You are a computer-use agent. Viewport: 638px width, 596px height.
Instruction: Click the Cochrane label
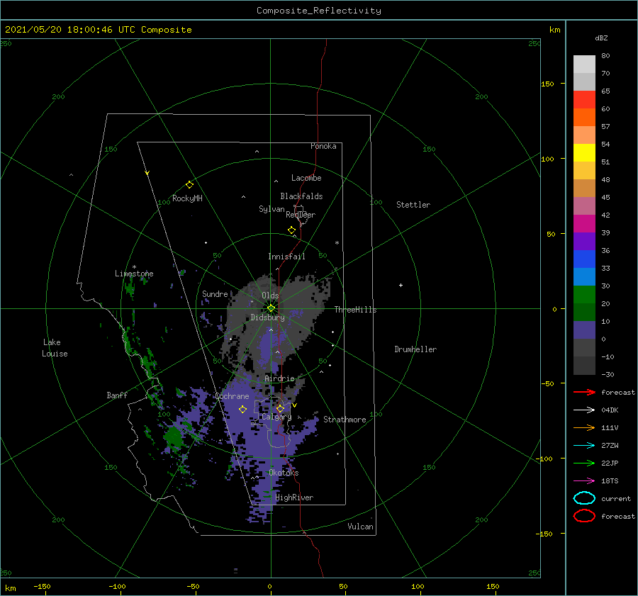click(232, 396)
